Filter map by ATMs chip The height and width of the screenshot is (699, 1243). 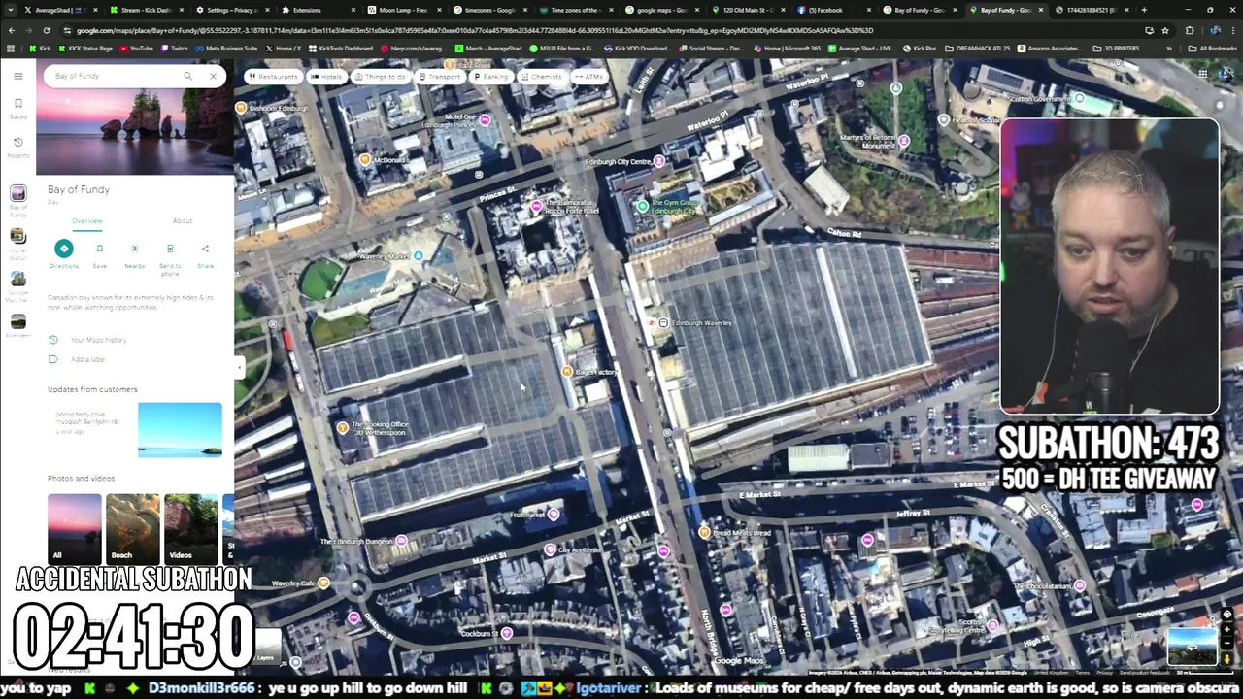[x=588, y=77]
